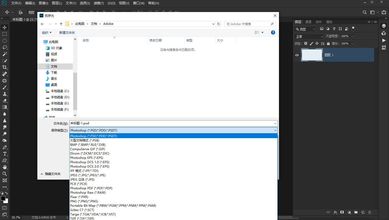Create new adjustment layer icon
Viewport: 389px width, 220px height.
pos(349,212)
